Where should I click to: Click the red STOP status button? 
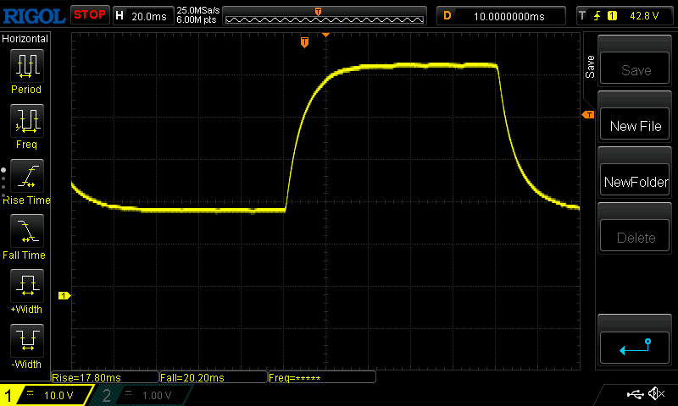(x=90, y=14)
